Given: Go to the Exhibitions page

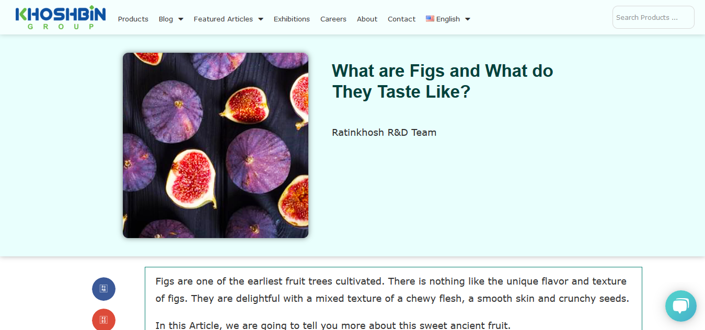Looking at the screenshot, I should (x=292, y=19).
